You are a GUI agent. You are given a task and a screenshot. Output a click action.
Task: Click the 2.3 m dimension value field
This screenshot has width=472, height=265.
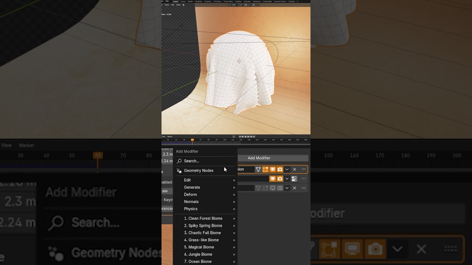tap(167, 154)
